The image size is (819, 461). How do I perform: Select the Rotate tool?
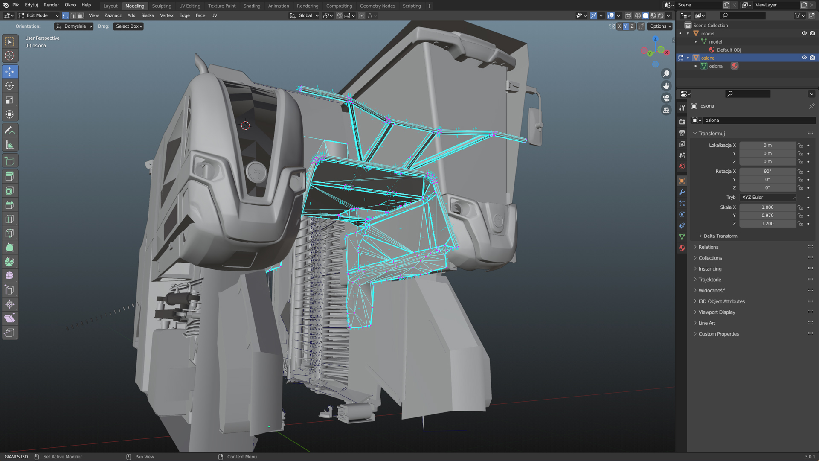click(9, 86)
